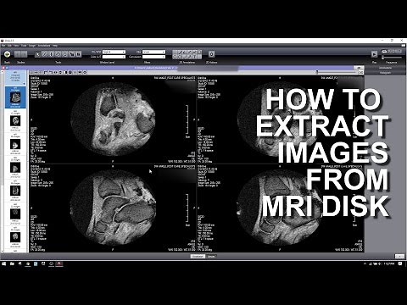Click the red viewer app taskbar icon

pyautogui.click(x=59, y=263)
